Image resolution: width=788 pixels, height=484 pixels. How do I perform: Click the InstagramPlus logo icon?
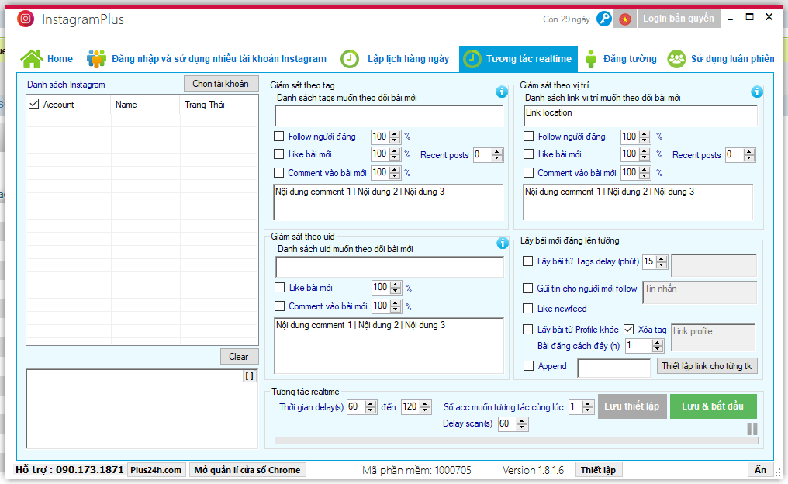(26, 19)
